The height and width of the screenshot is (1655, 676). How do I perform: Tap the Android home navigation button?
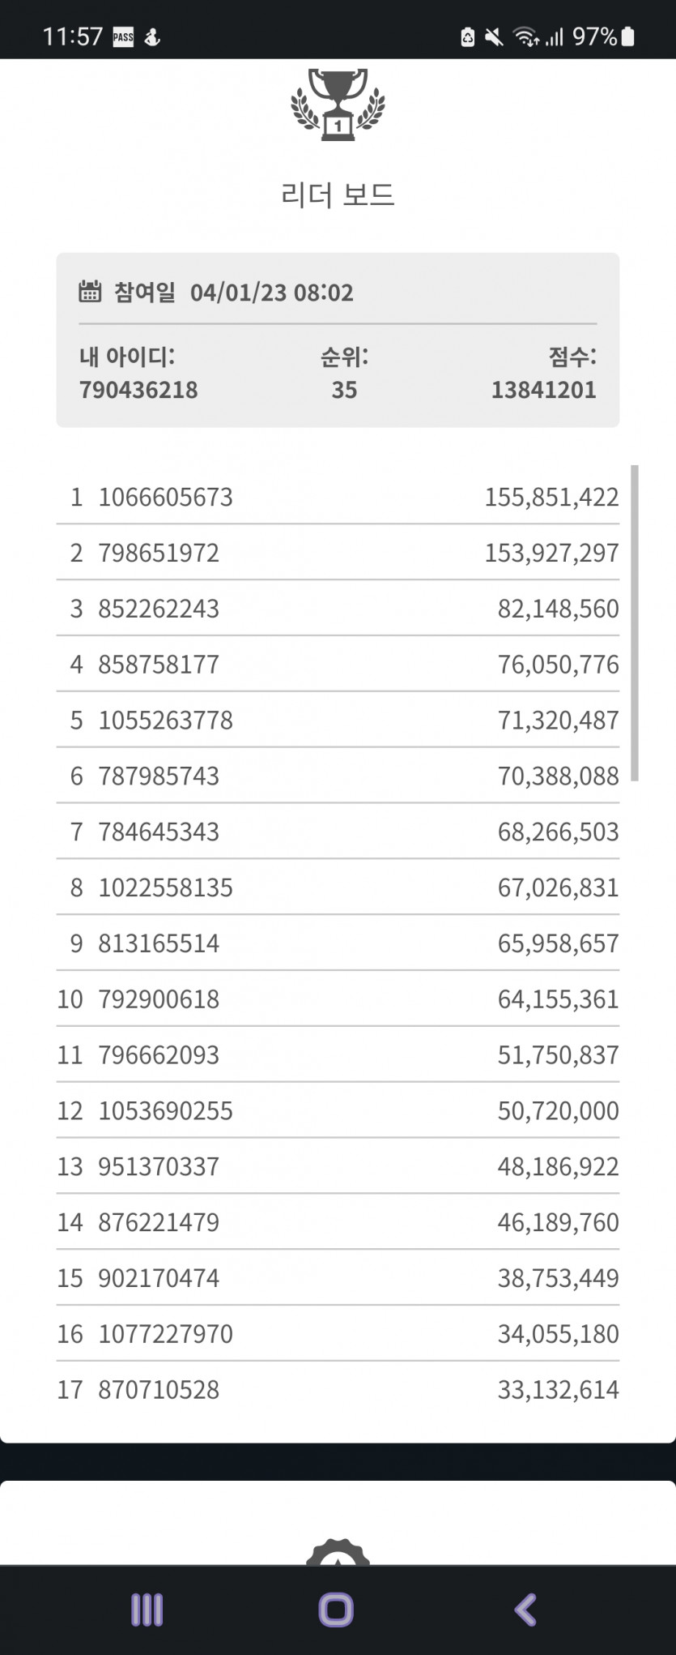coord(336,1610)
